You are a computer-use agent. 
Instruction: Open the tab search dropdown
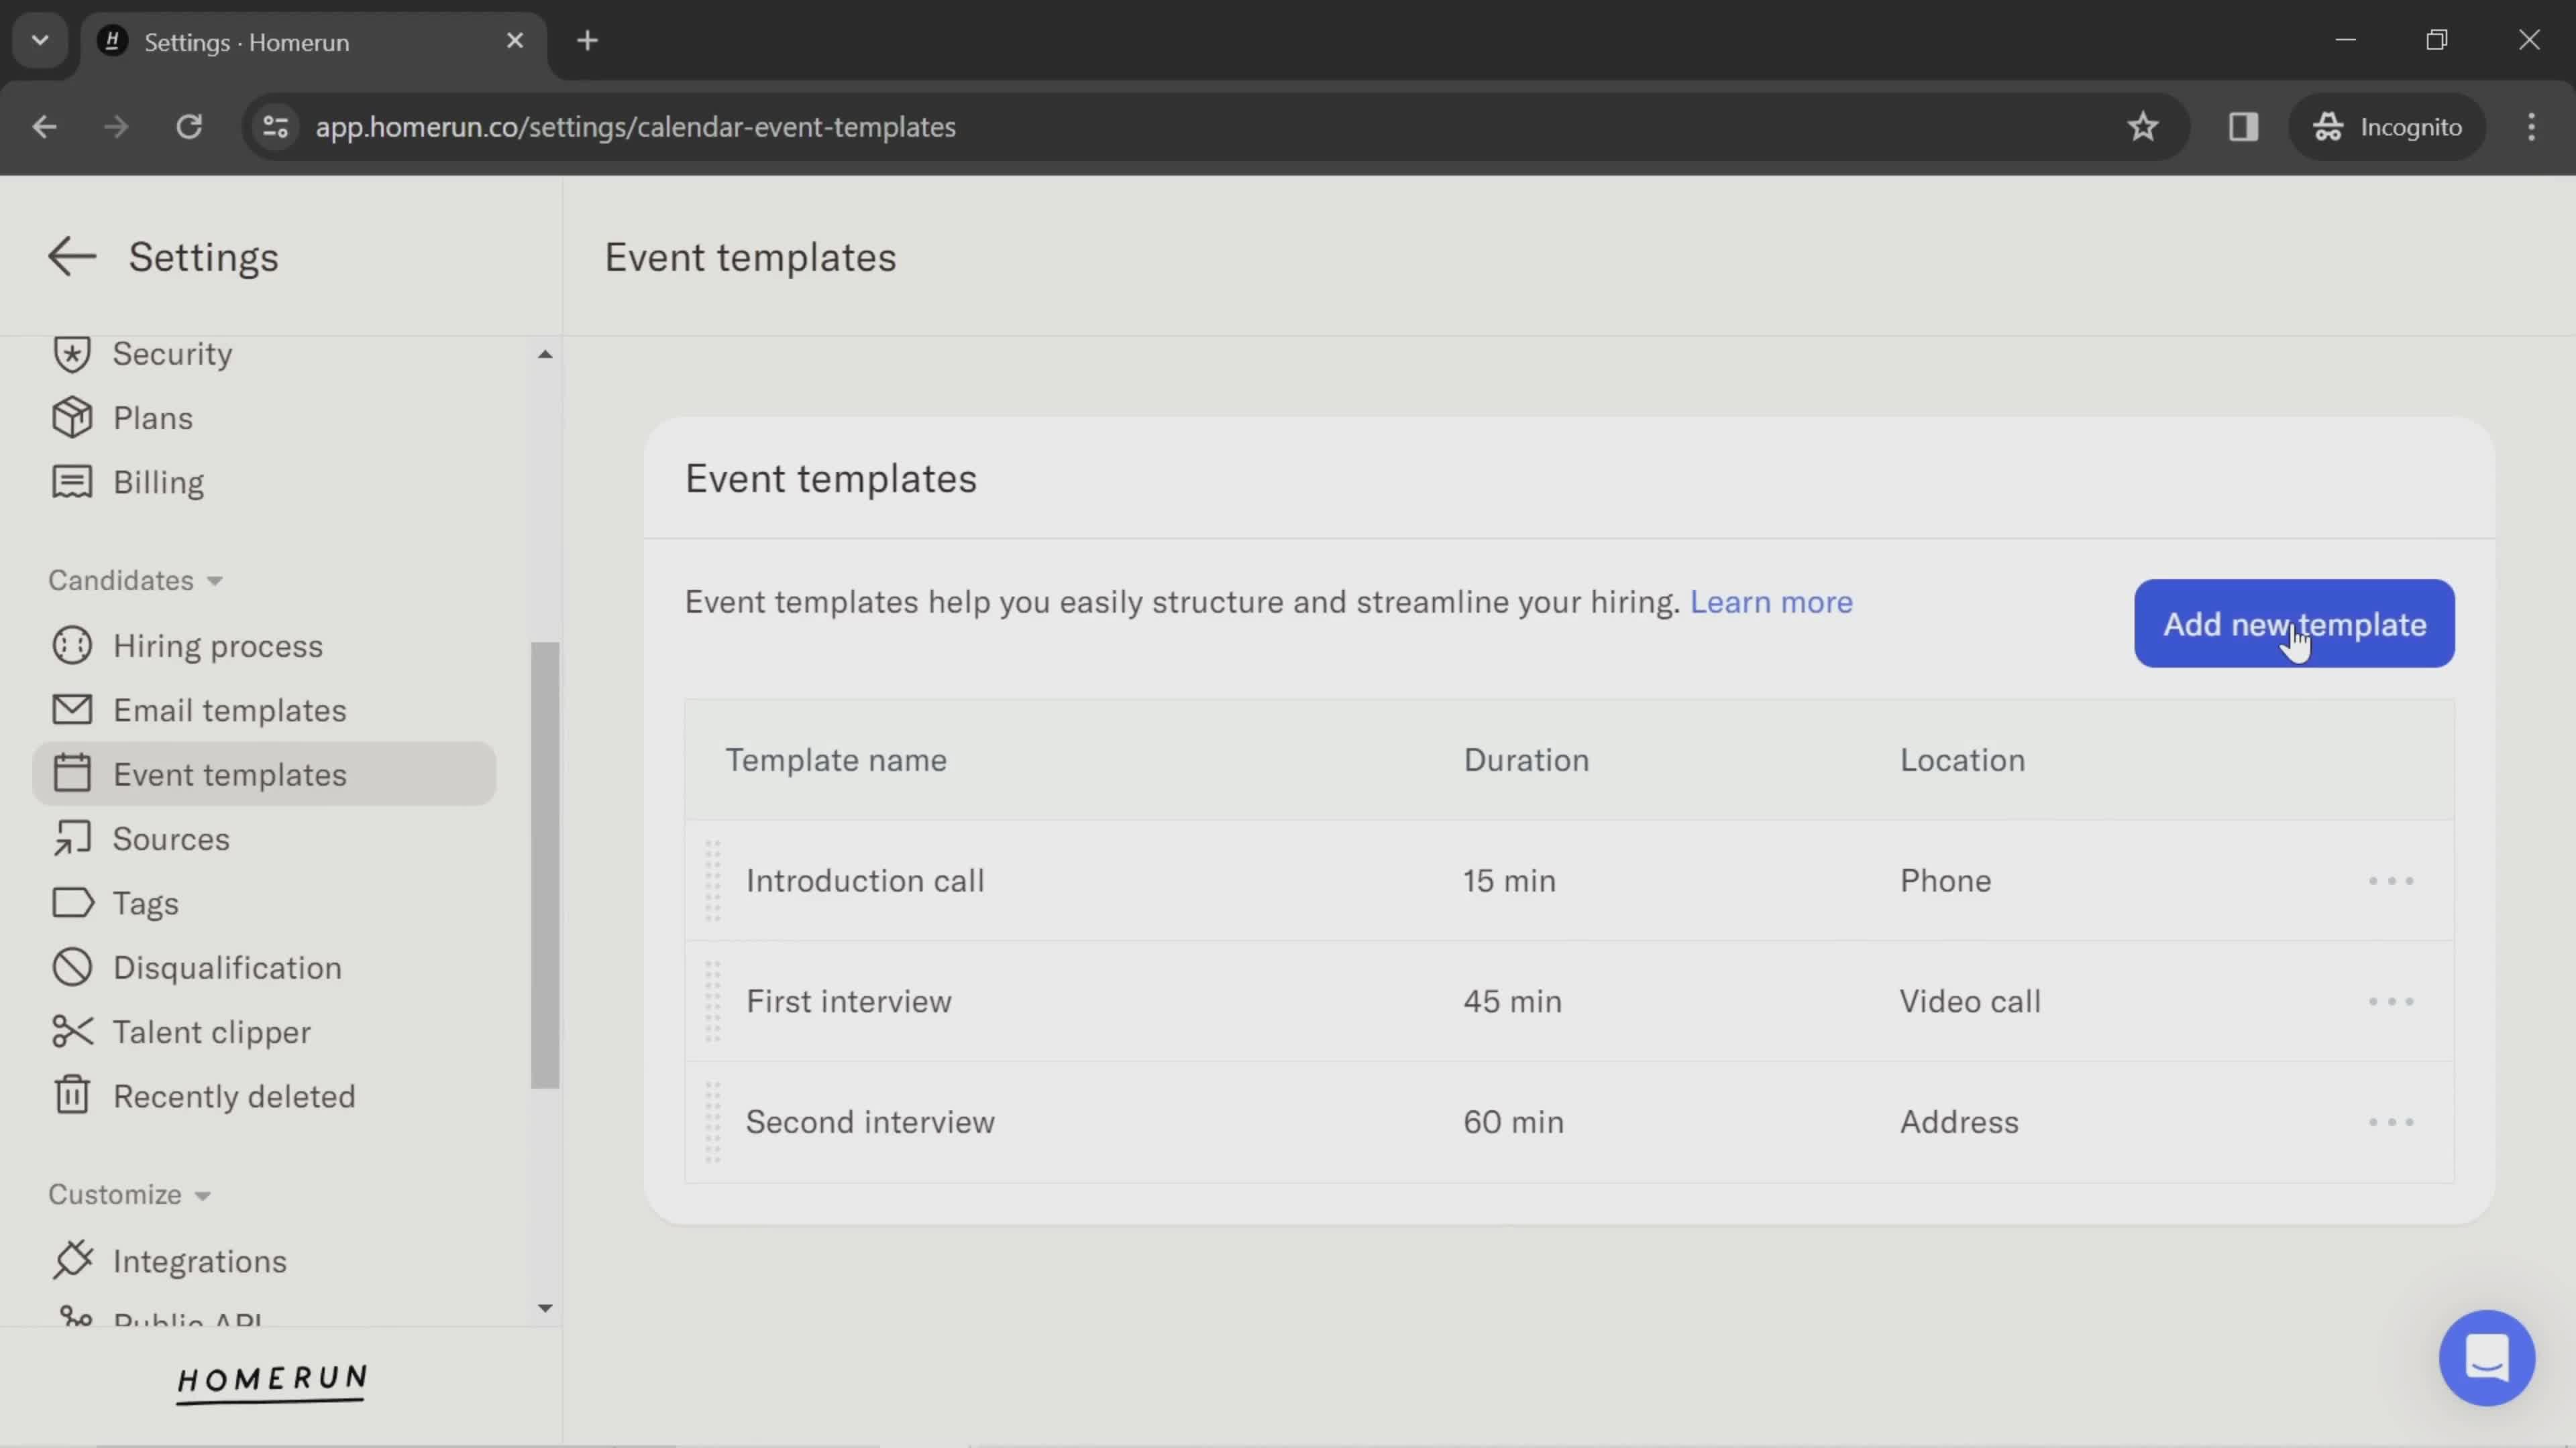40,41
